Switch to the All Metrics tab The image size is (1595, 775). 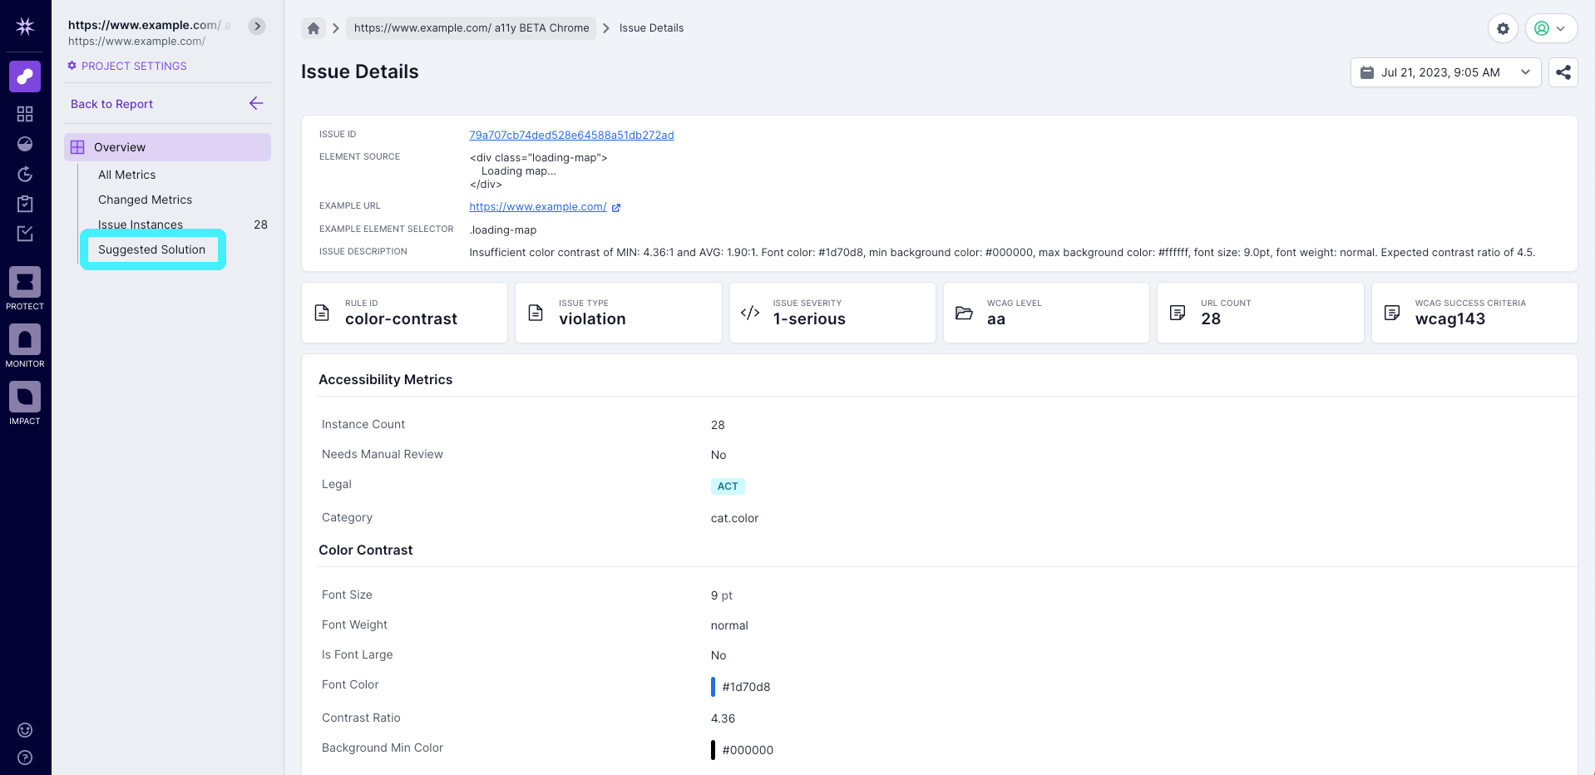click(x=126, y=175)
